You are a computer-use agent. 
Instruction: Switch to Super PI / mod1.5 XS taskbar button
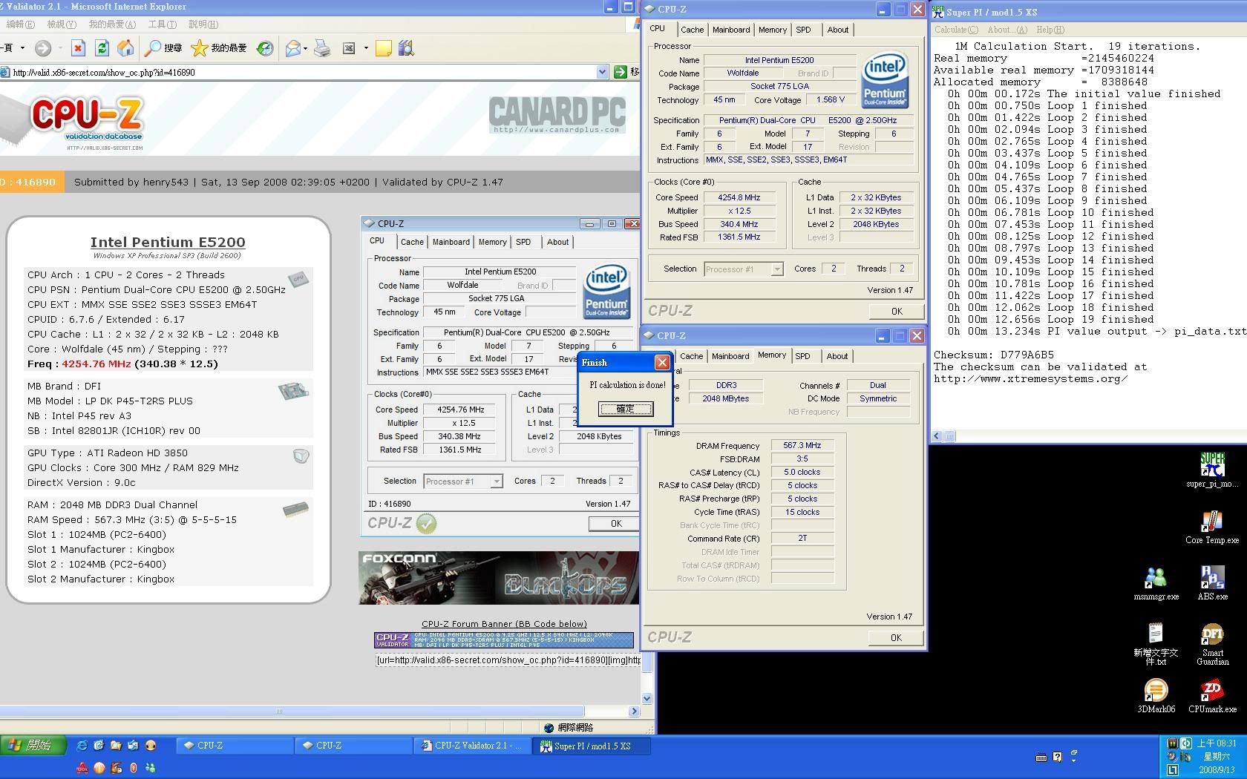point(592,746)
